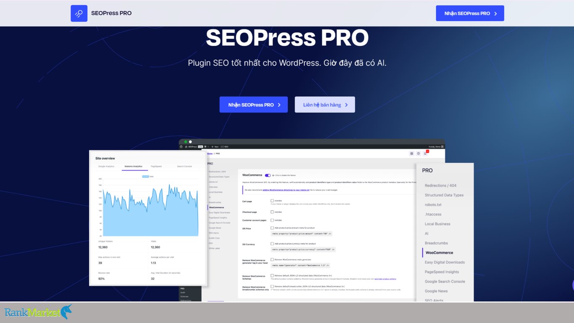
Task: Select RSS in small settings sidebar
Action: tap(211, 243)
